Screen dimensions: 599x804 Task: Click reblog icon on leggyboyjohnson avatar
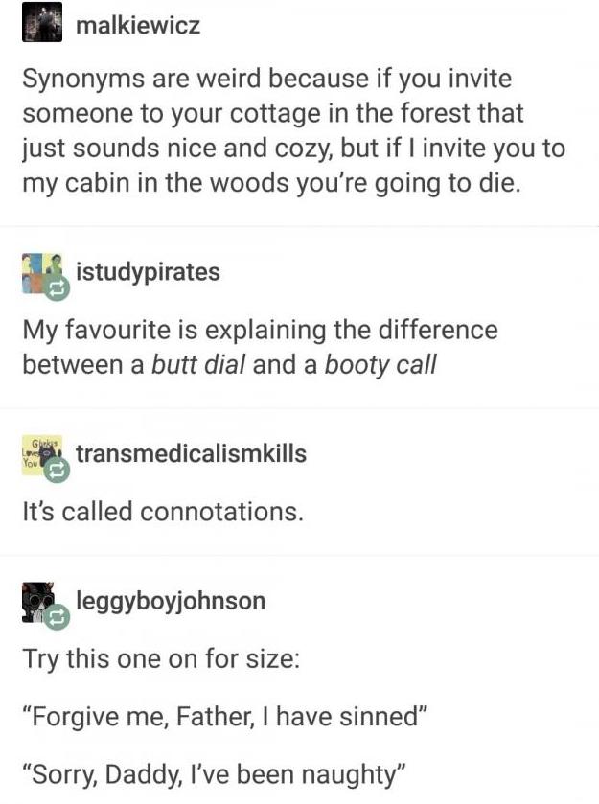click(56, 617)
